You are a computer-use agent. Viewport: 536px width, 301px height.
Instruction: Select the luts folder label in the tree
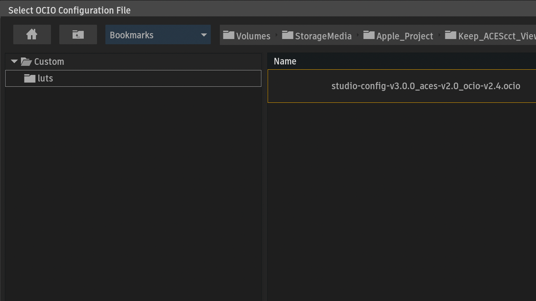[x=45, y=78]
